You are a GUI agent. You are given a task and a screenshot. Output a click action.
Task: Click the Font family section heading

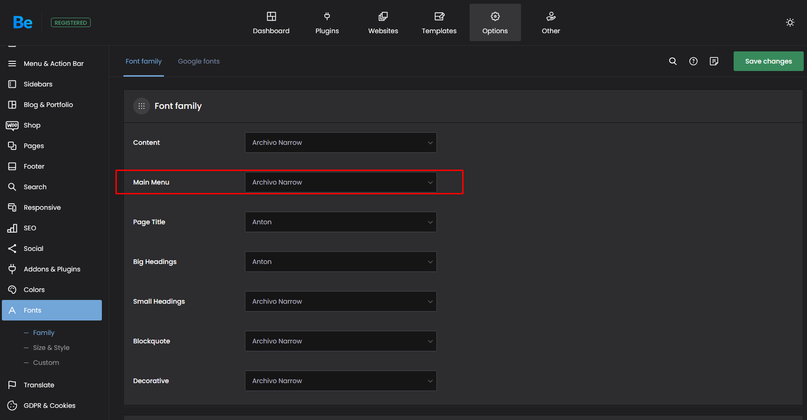point(178,106)
